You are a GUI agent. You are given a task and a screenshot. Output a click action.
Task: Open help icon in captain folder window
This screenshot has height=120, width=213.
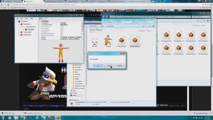208,21
